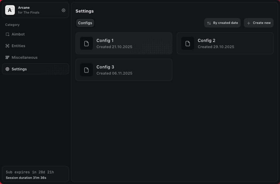Click the Config 2 file icon
The height and width of the screenshot is (184, 280).
[x=188, y=43]
